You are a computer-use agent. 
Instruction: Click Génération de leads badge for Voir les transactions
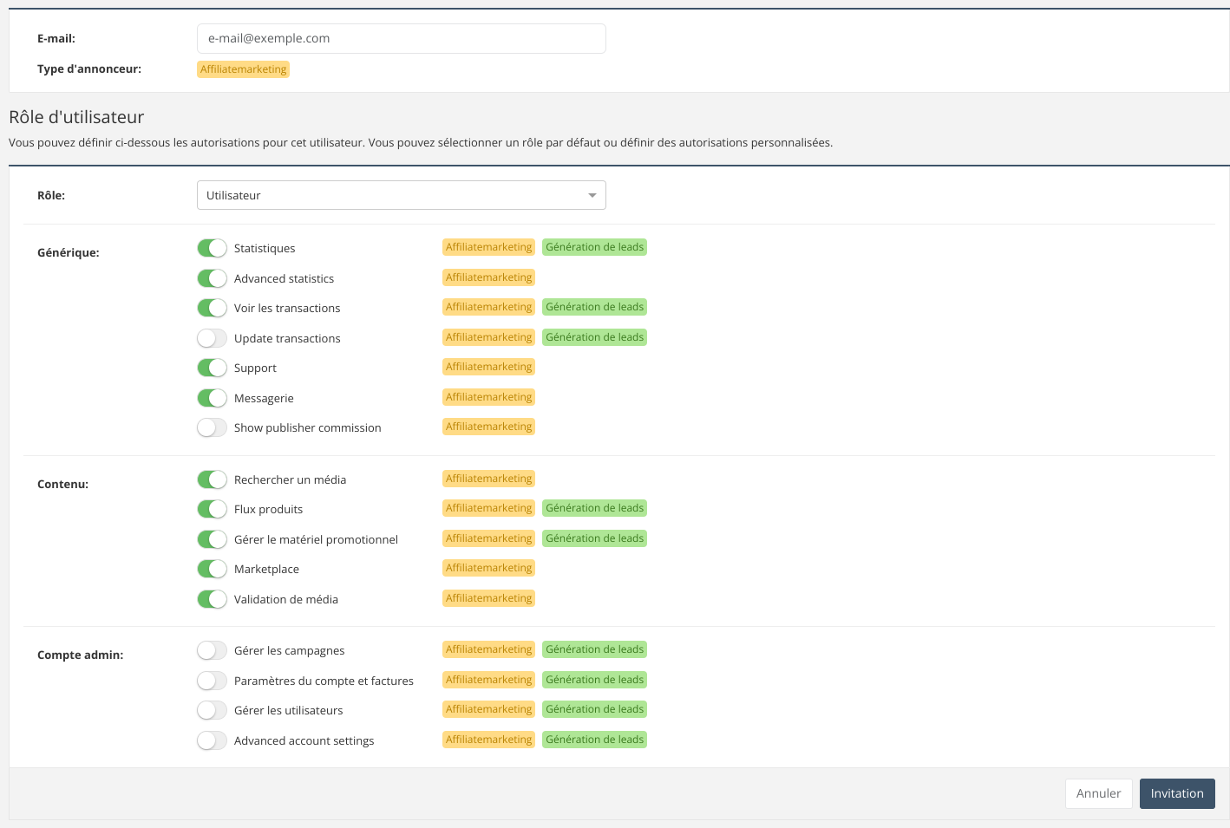(594, 307)
